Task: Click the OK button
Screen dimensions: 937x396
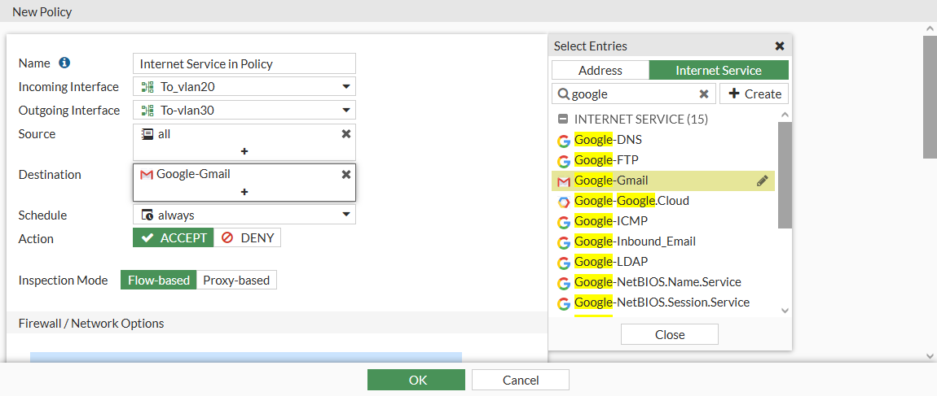Action: tap(416, 380)
